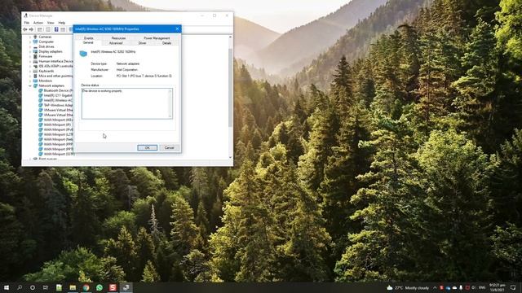The image size is (522, 293).
Task: Click the PCI Slot 1 location value
Action: pyautogui.click(x=144, y=76)
